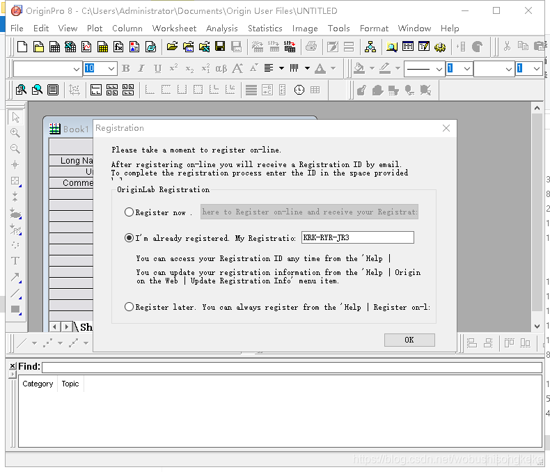
Task: Click the Subscript button
Action: pos(189,68)
